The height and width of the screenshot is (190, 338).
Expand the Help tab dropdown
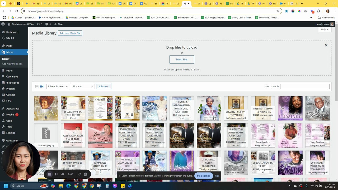pyautogui.click(x=325, y=29)
